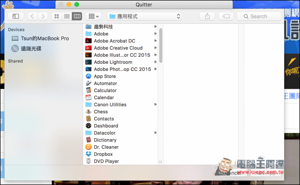This screenshot has width=300, height=185.
Task: Select Adobe Lightroom icon
Action: click(88, 62)
